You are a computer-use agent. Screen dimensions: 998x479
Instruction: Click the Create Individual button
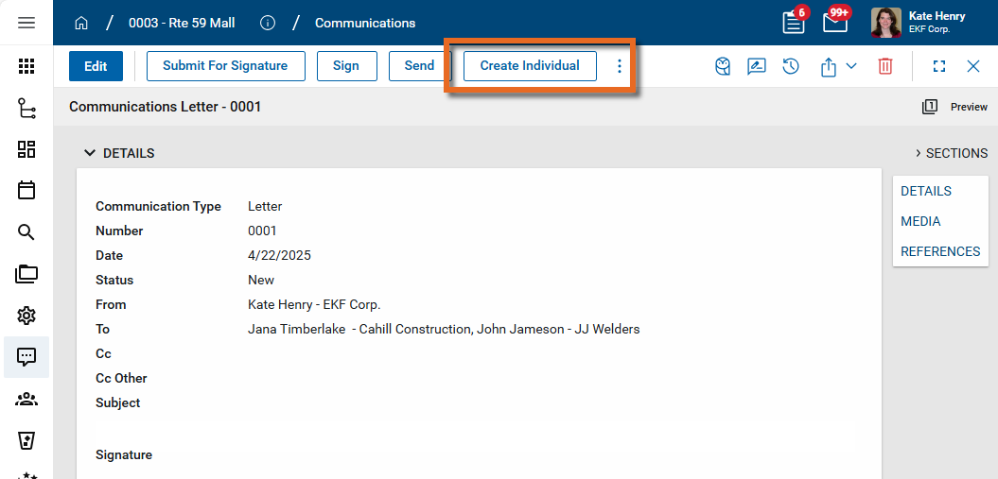pyautogui.click(x=530, y=66)
